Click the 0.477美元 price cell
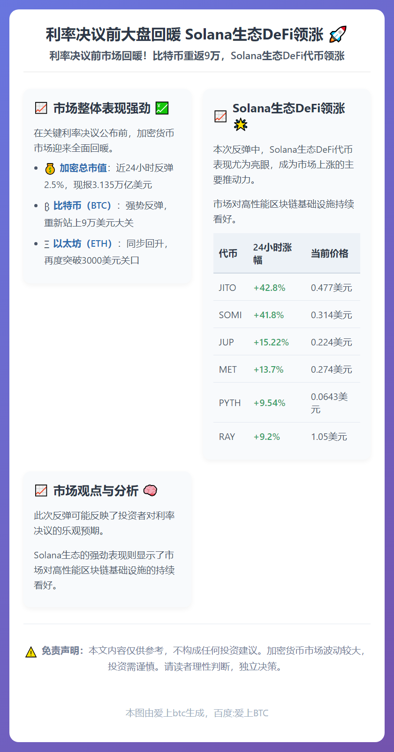 (332, 288)
